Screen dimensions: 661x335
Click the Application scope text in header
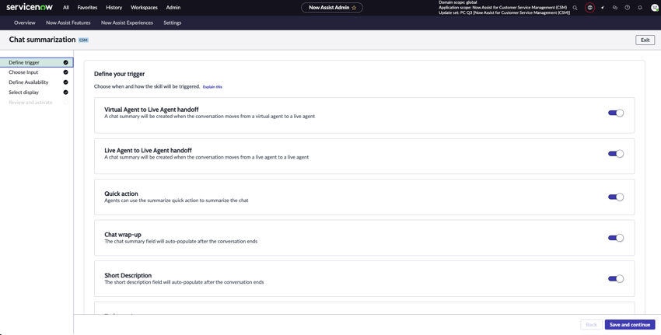(502, 8)
